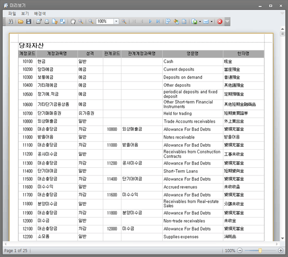Open the 배경색 menu

coord(40,13)
